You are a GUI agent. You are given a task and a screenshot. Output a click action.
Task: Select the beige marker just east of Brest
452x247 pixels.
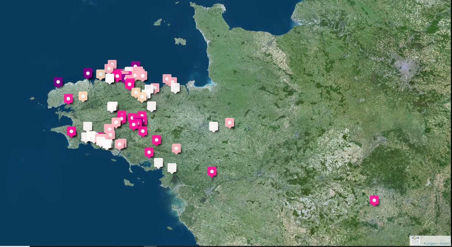[x=83, y=96]
